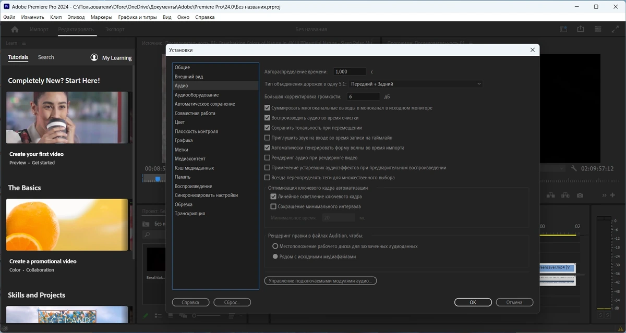Click status bar icon at bottom left
This screenshot has width=626, height=333.
[x=6, y=328]
